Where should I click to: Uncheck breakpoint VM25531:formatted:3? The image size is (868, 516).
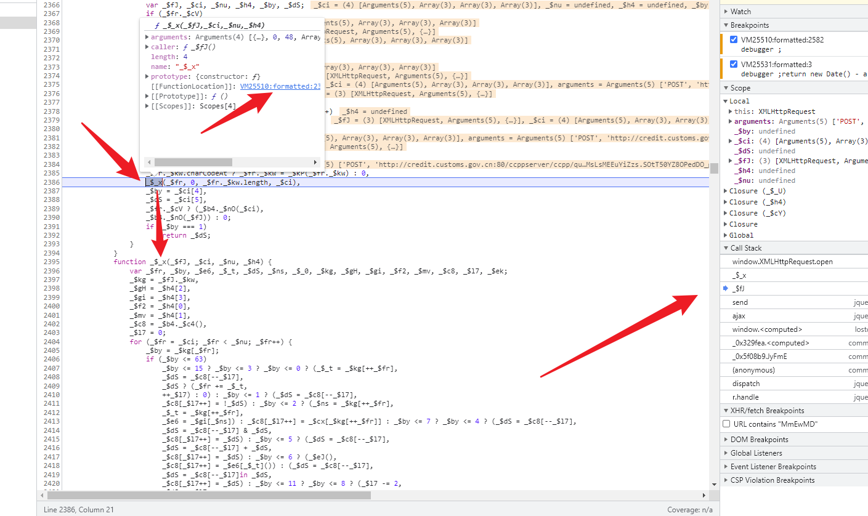[733, 64]
